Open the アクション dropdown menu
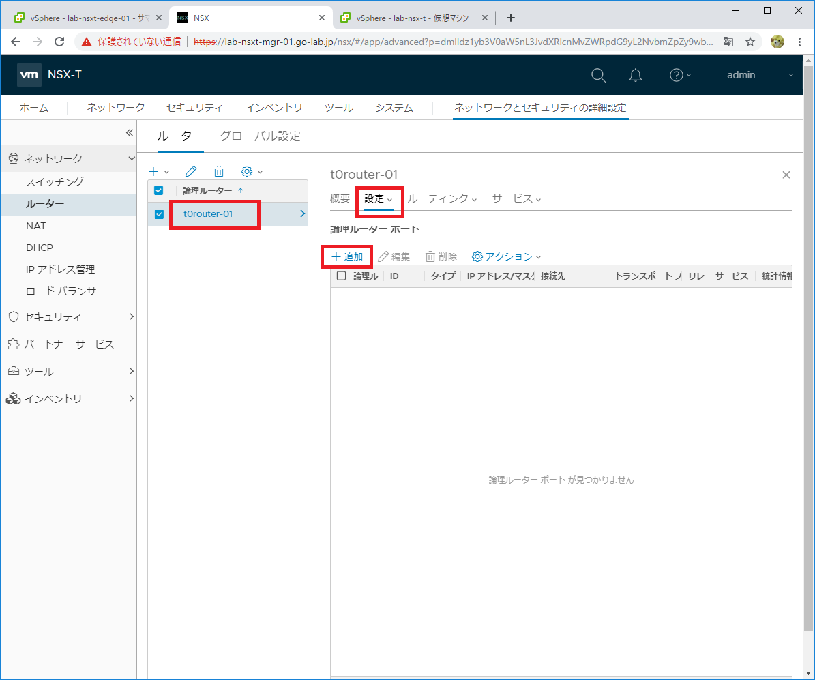Viewport: 815px width, 680px height. [x=506, y=257]
